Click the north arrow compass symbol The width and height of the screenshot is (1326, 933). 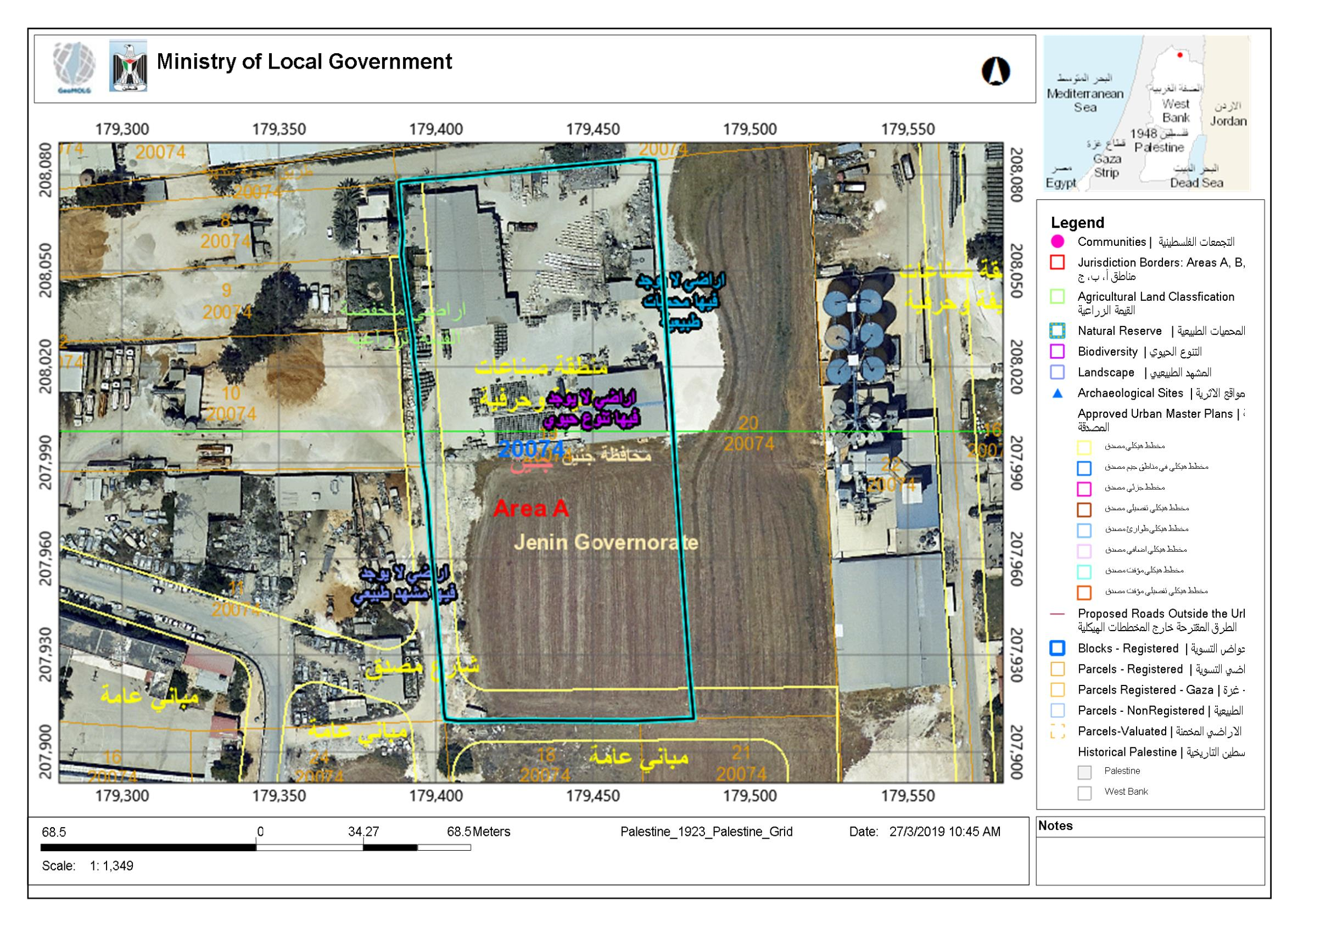click(x=995, y=72)
